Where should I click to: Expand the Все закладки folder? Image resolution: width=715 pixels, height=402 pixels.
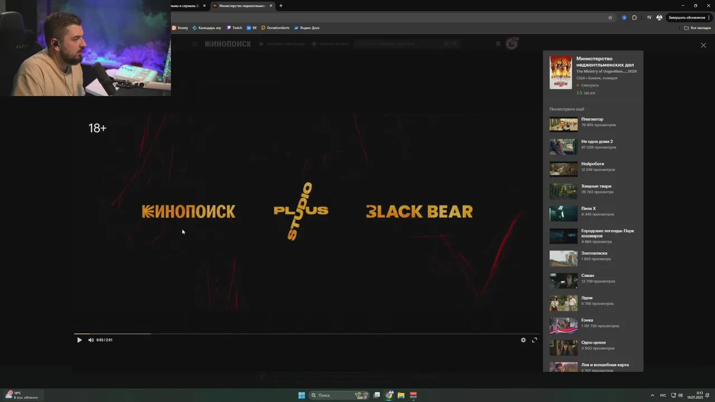point(698,27)
